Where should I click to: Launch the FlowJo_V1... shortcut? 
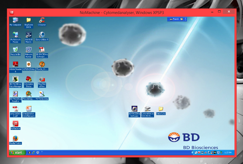[x=42, y=66]
